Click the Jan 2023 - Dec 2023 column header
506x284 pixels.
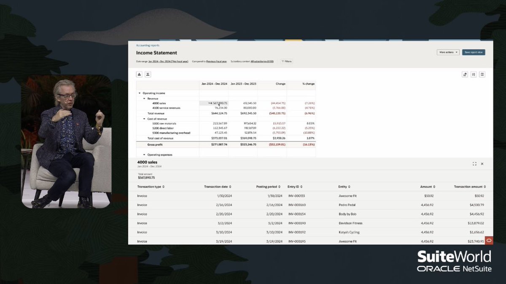pyautogui.click(x=244, y=84)
